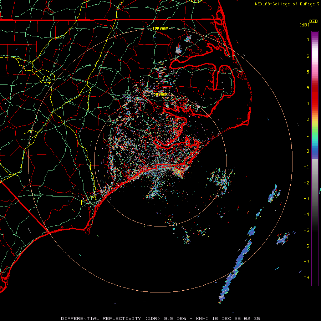Viewport: 321px width, 321px height.
Task: Click the -2 value on color scale
Action: click(306, 183)
